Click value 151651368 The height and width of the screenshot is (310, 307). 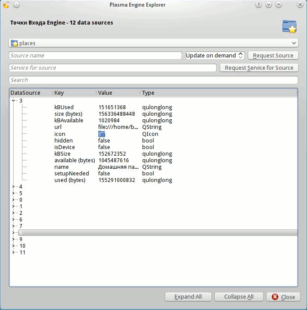click(x=112, y=107)
